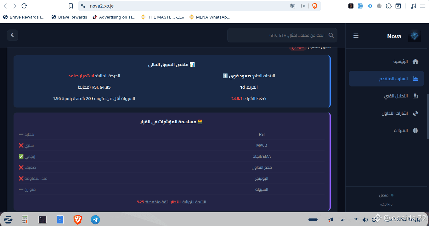429x226 pixels.
Task: Open the second Brave Rewards bookmark
Action: [69, 17]
